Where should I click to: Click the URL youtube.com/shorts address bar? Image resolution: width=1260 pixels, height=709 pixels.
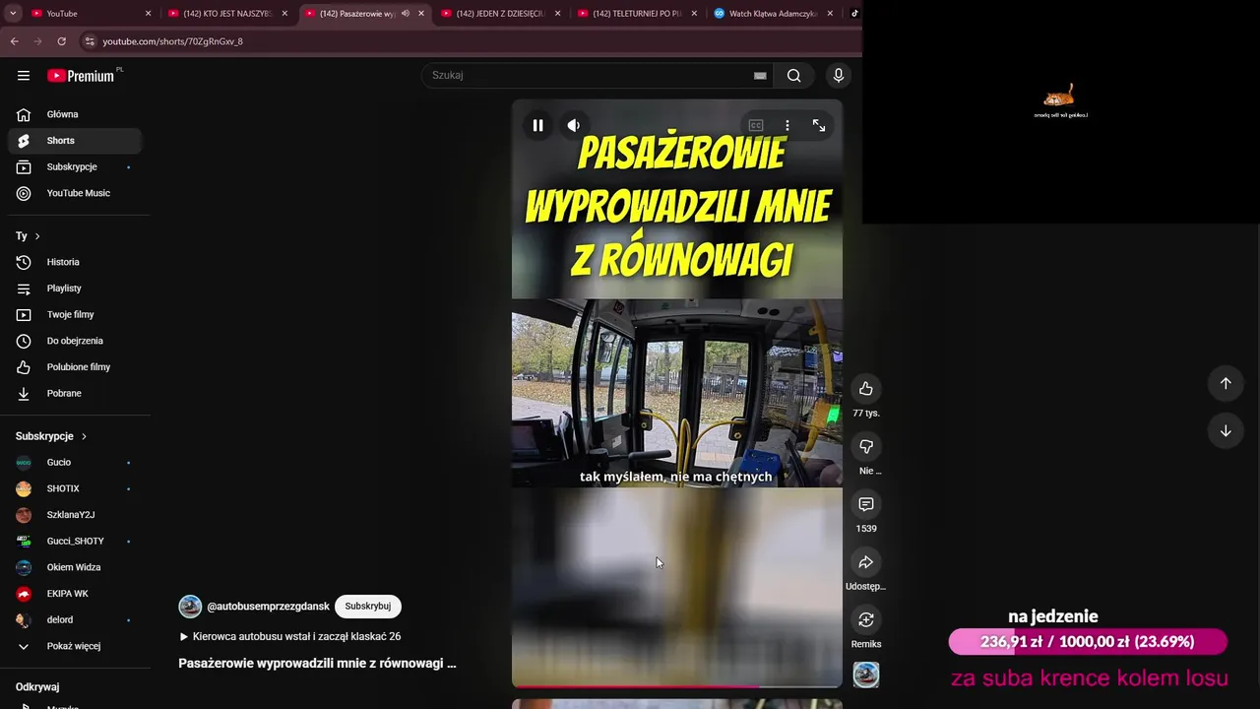tap(173, 41)
